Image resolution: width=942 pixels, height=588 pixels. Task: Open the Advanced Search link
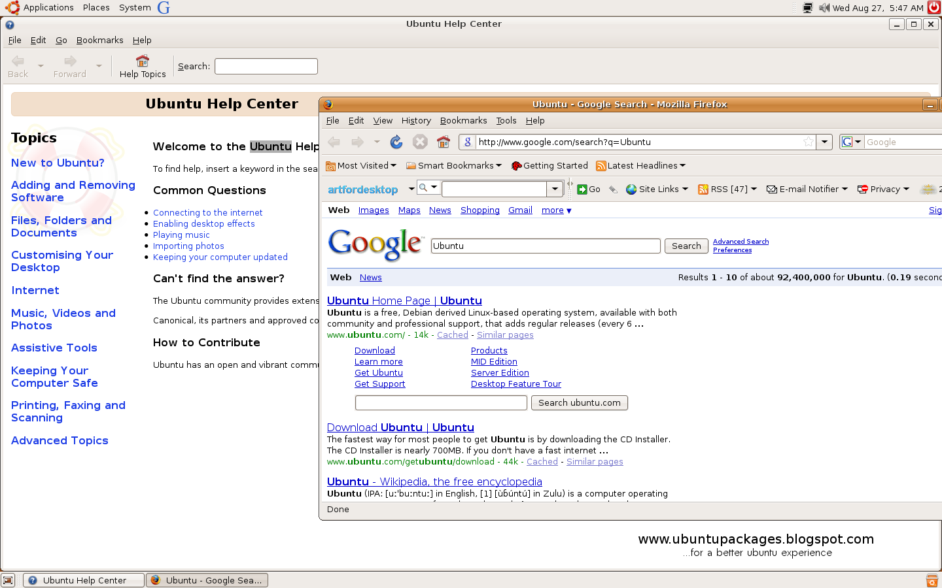coord(741,242)
